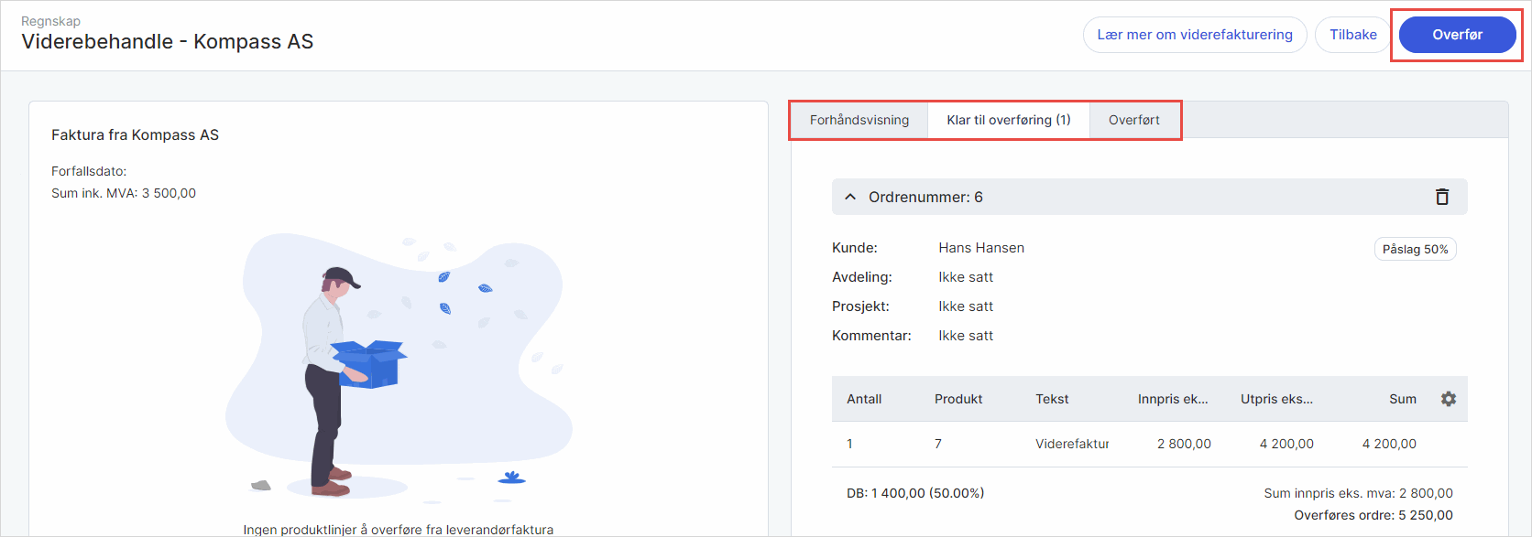Click Avdeling value Ikke satt
Screen dimensions: 1532x537
pos(965,277)
